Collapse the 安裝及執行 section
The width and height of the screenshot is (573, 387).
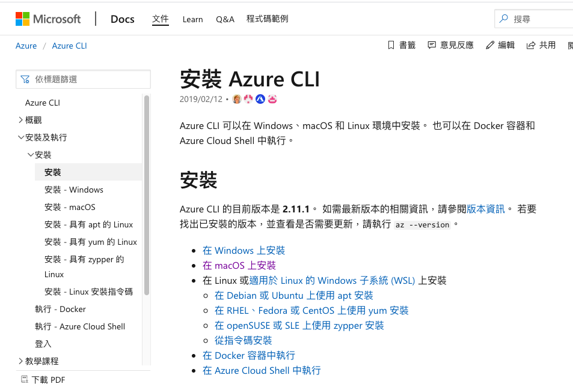tap(20, 137)
